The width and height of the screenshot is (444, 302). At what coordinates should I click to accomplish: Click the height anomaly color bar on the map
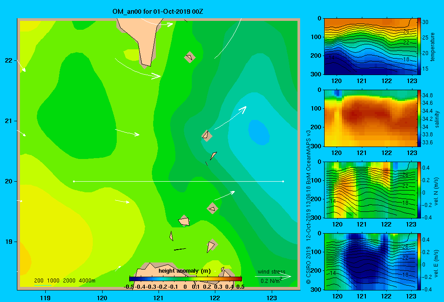tap(186, 279)
